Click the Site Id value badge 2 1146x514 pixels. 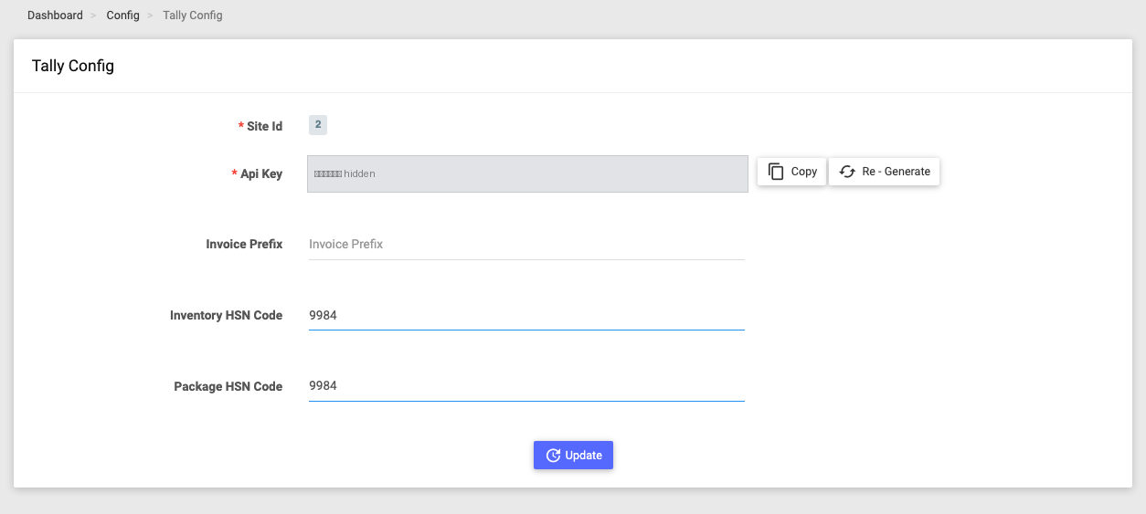coord(317,125)
